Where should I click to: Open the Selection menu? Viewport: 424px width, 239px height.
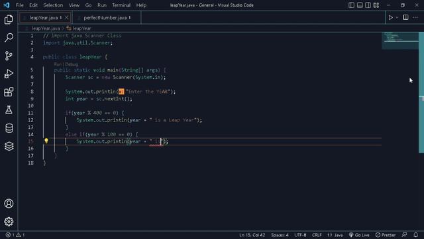click(x=53, y=5)
